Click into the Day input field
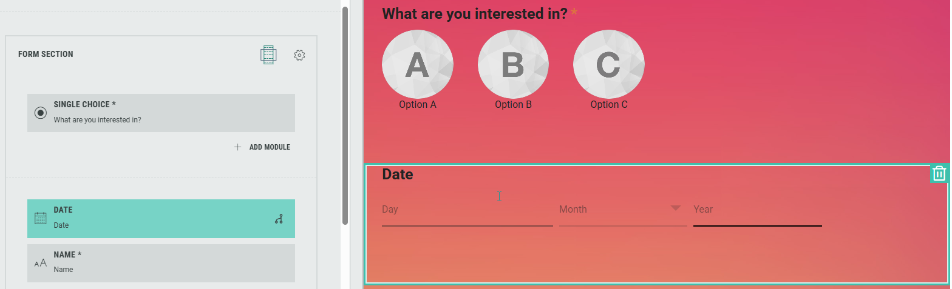The height and width of the screenshot is (289, 952). [467, 210]
